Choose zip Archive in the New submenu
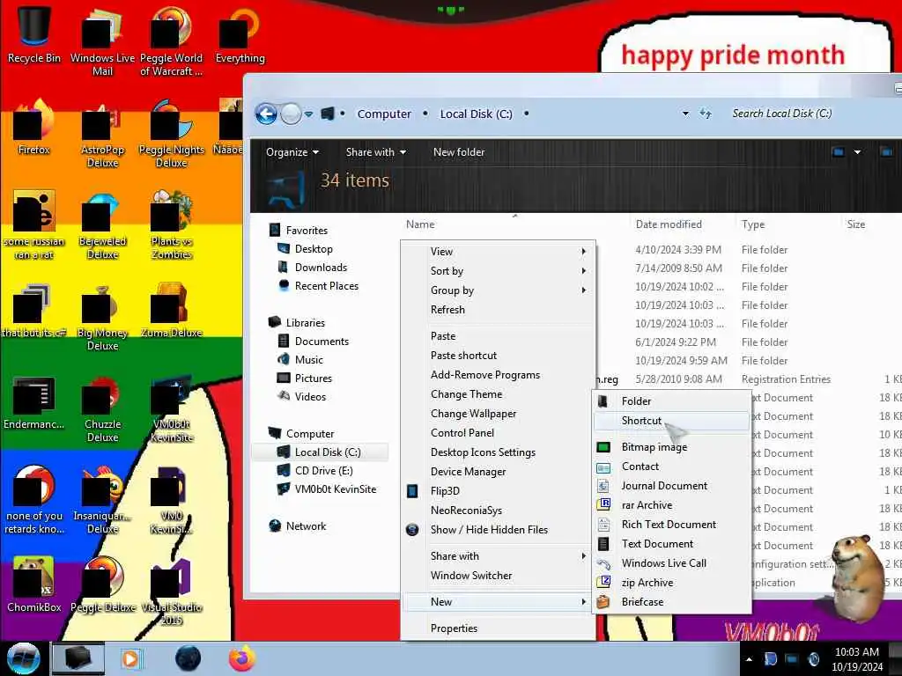 point(672,583)
